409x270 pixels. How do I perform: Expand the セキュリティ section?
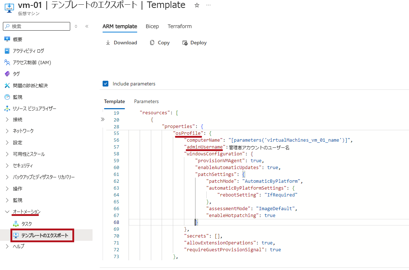click(7, 165)
